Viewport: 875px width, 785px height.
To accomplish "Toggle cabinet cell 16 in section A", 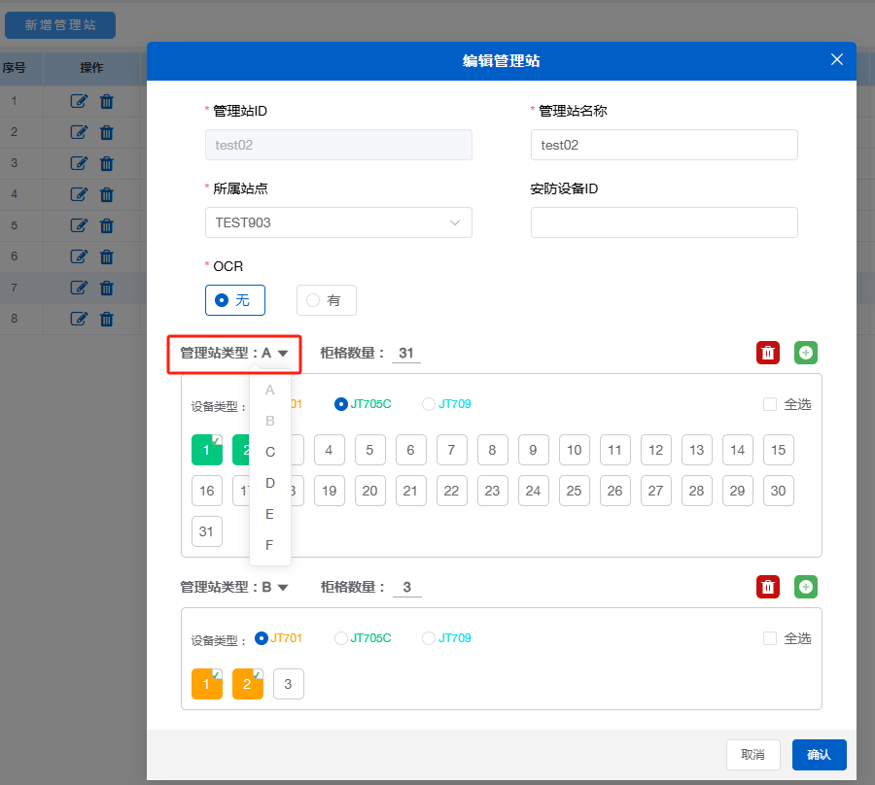I will pyautogui.click(x=207, y=491).
